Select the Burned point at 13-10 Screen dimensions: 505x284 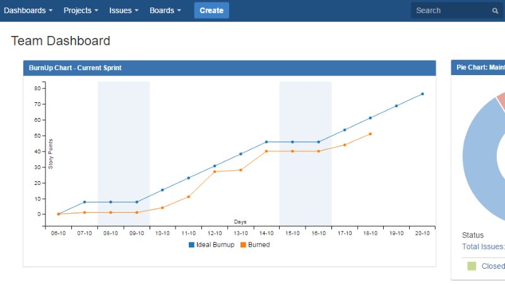pos(241,170)
